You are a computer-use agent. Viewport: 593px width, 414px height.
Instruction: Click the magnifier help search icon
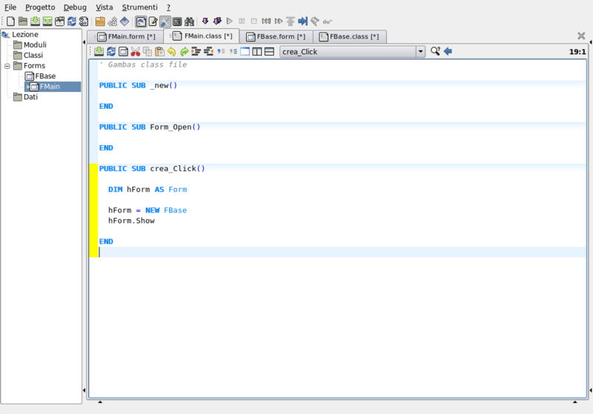pos(435,51)
